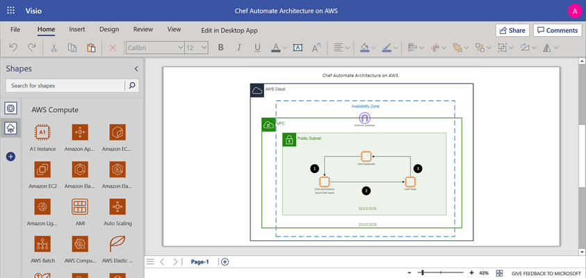Toggle Italic formatting

pos(239,47)
